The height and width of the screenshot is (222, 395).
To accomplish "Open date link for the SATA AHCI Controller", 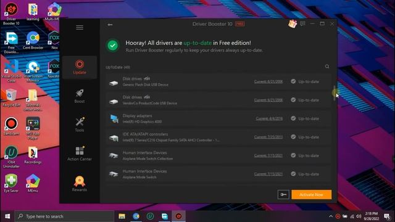I will pos(268,137).
